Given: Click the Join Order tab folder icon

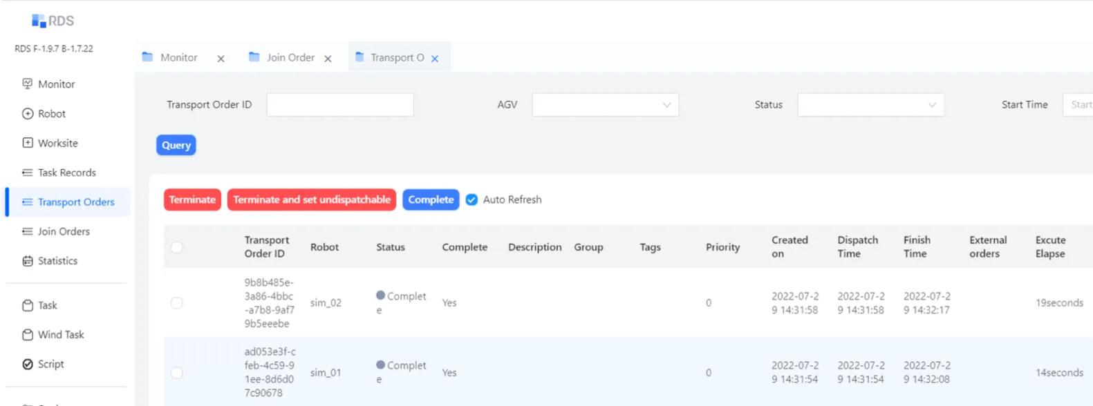Looking at the screenshot, I should pos(254,57).
